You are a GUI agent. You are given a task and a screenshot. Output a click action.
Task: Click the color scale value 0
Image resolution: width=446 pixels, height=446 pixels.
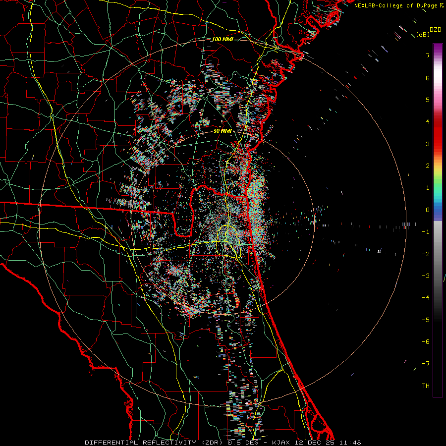pos(428,210)
